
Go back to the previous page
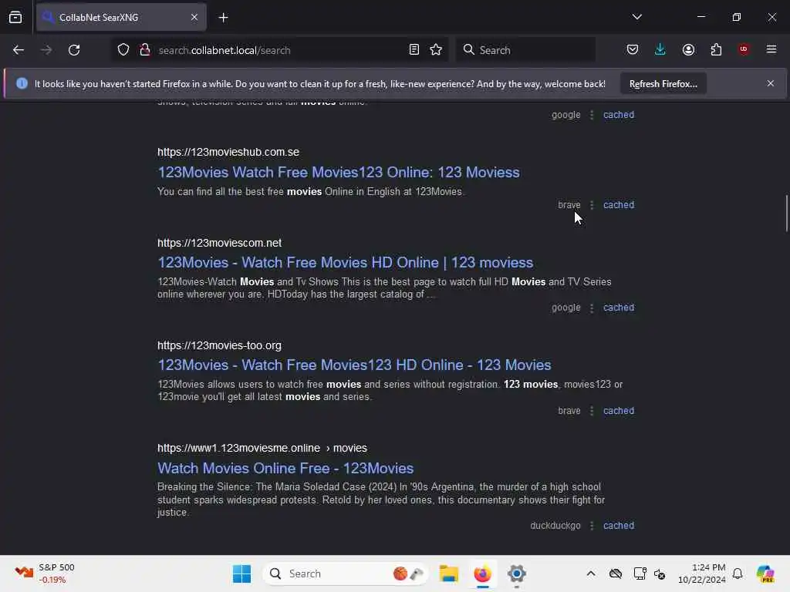coord(19,50)
